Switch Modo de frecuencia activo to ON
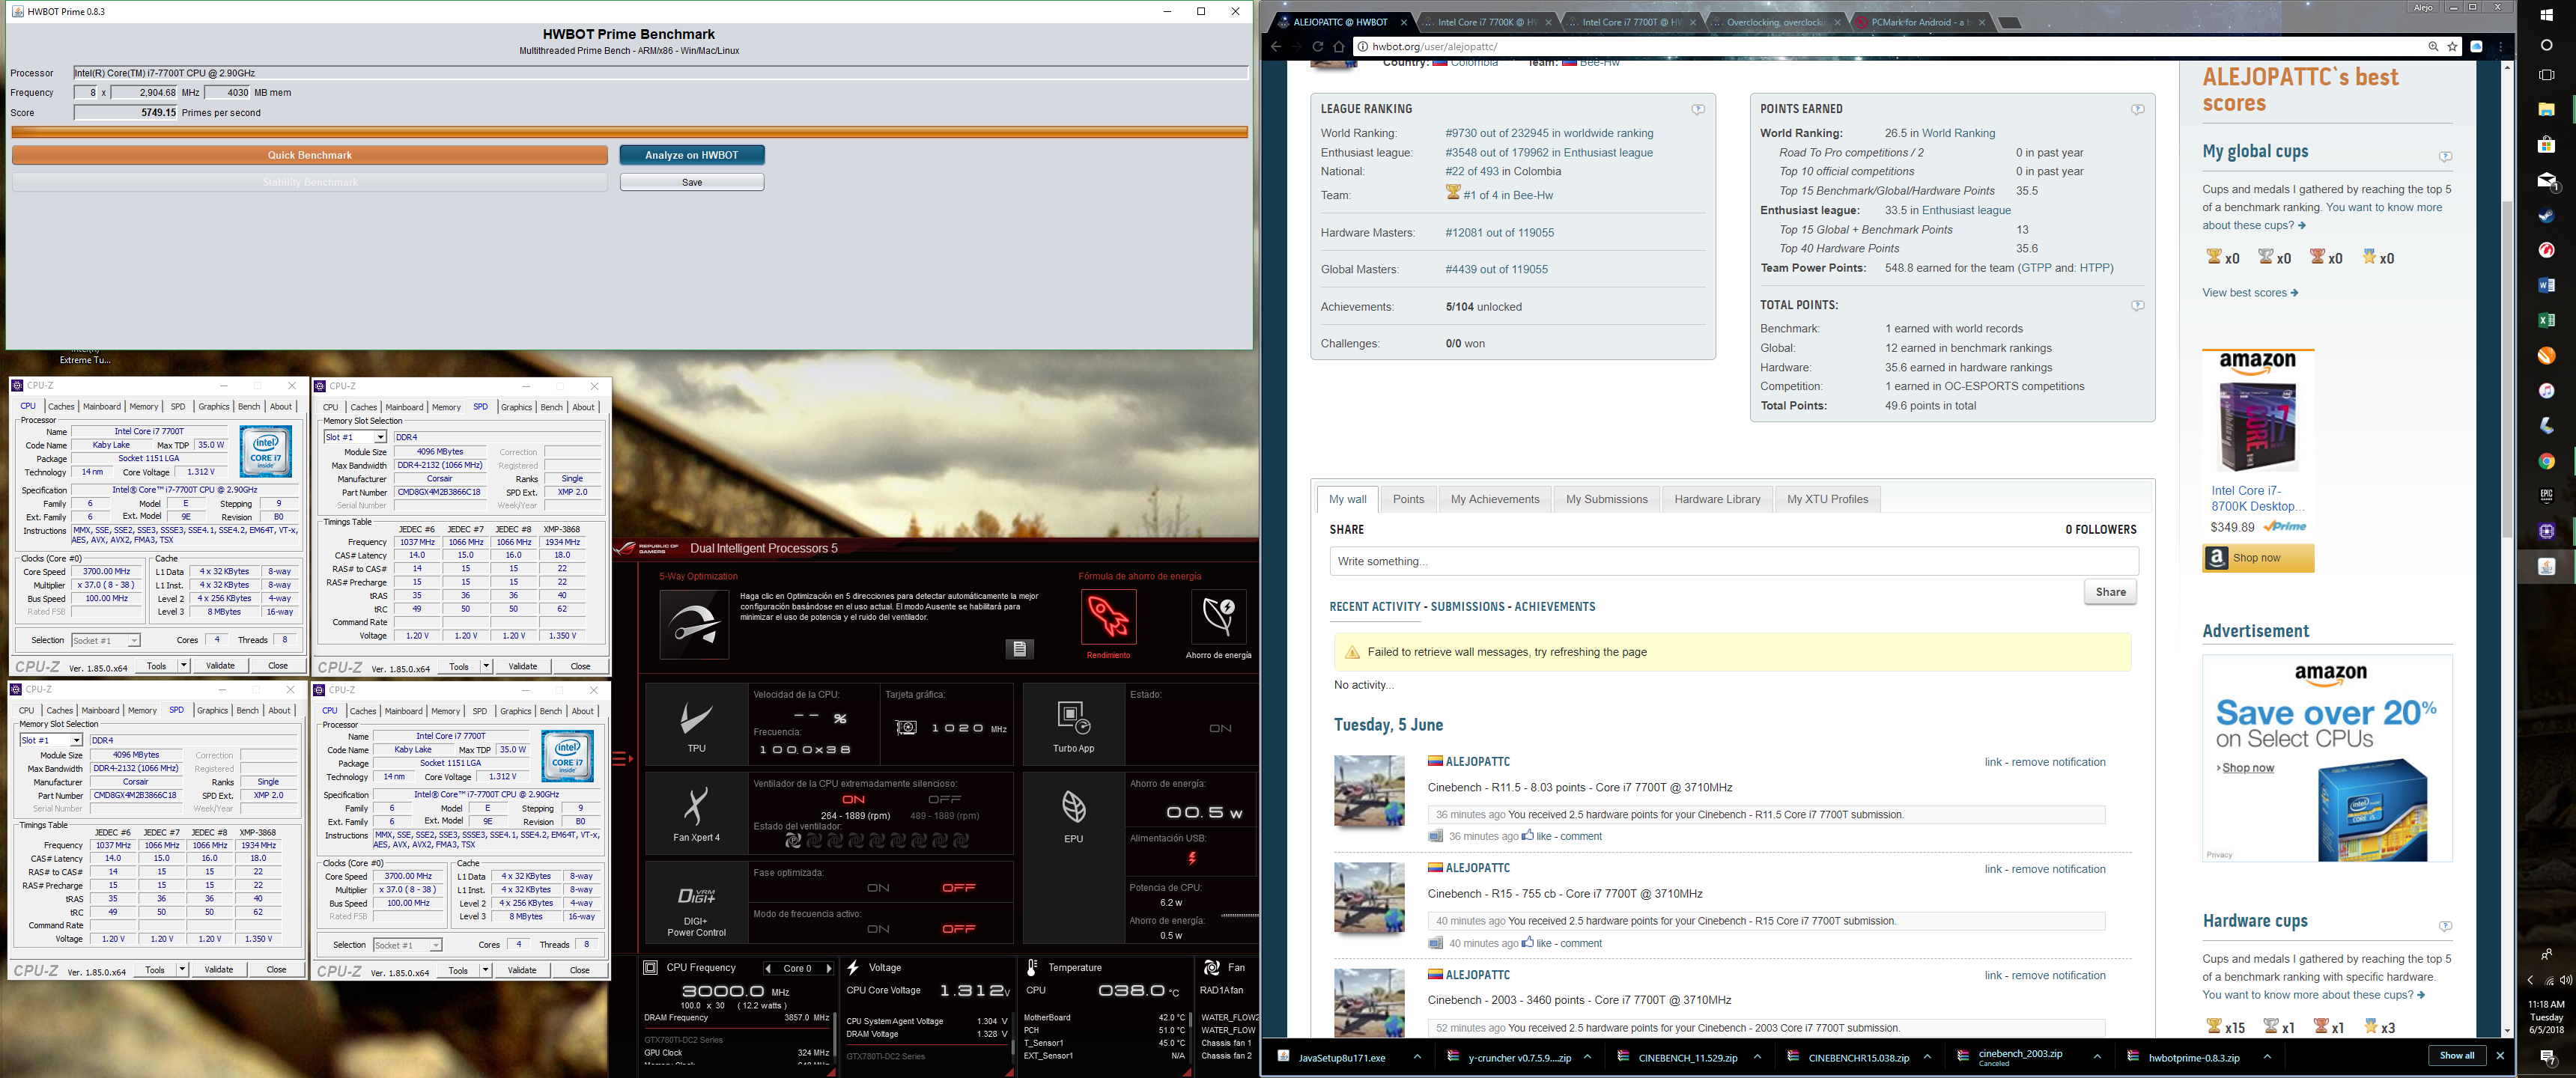 [x=878, y=928]
